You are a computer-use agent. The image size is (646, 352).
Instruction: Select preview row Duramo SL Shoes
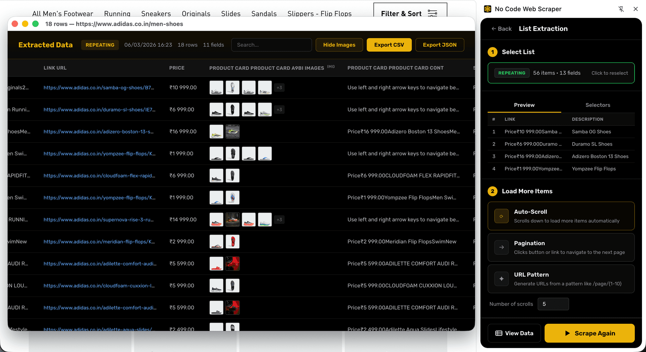click(x=561, y=144)
